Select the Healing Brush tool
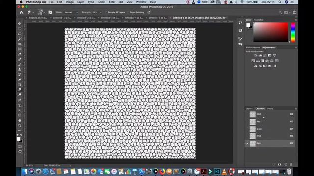 point(20,59)
